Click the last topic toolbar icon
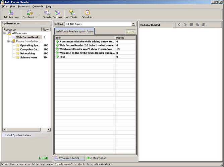 tap(203, 25)
